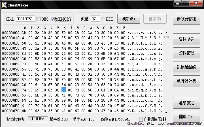
Task: Uncheck the MEMORY checkbox
Action: [x=53, y=19]
